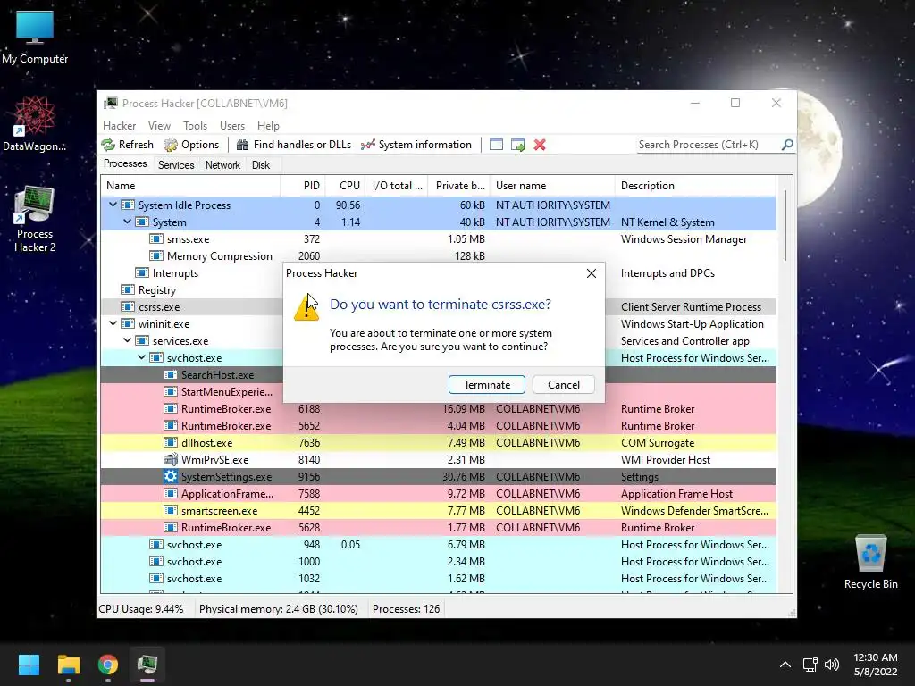
Task: Sort by the User name column
Action: point(552,186)
